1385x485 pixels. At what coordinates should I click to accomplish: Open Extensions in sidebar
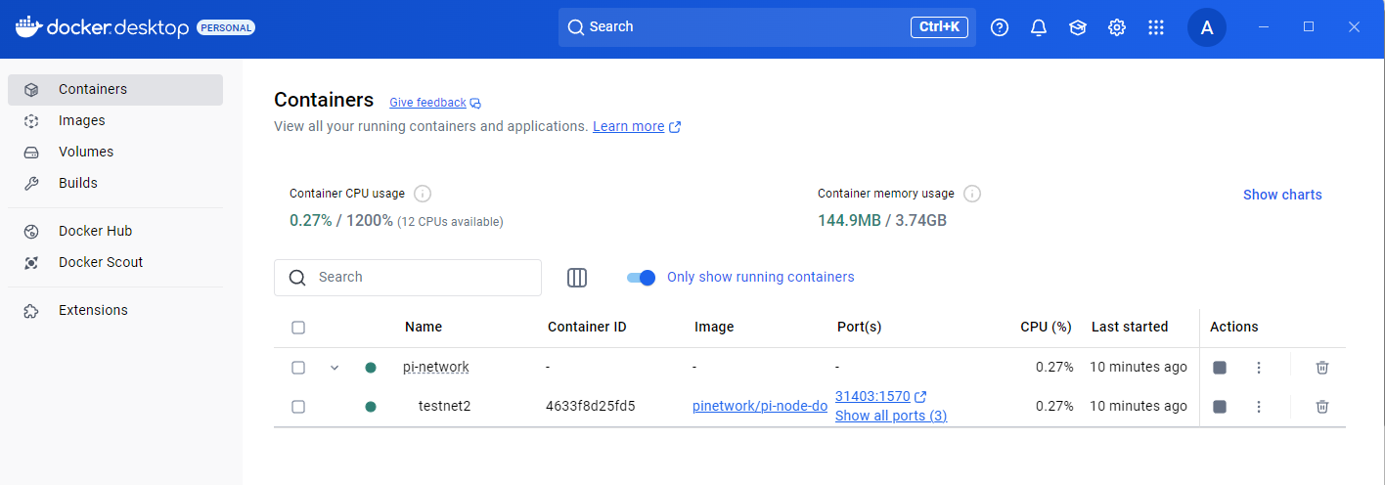115,310
